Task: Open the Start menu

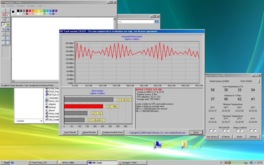Action: pos(5,163)
